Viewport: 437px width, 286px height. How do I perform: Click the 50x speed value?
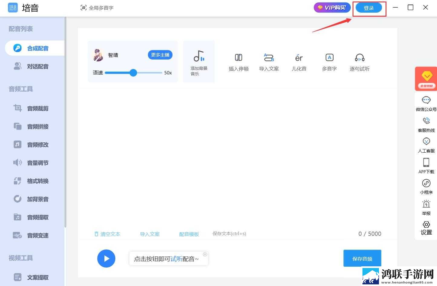tap(168, 73)
